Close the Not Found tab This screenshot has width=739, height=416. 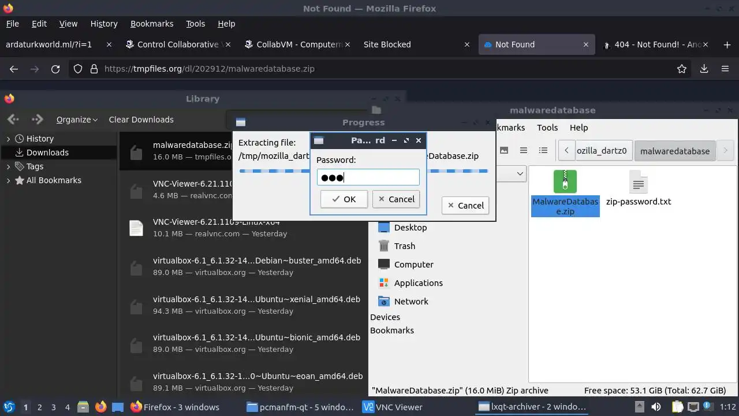585,44
